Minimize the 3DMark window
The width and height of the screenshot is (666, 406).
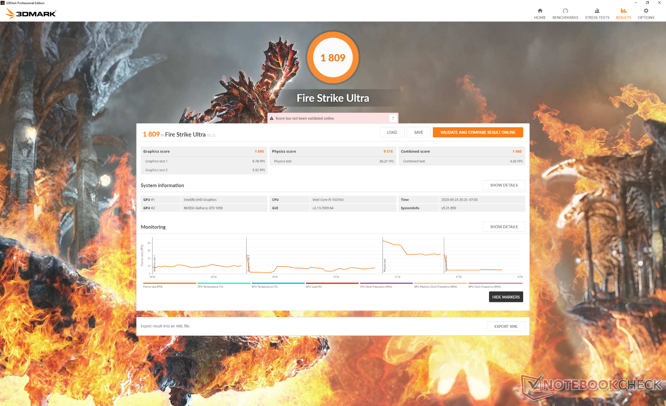(636, 3)
